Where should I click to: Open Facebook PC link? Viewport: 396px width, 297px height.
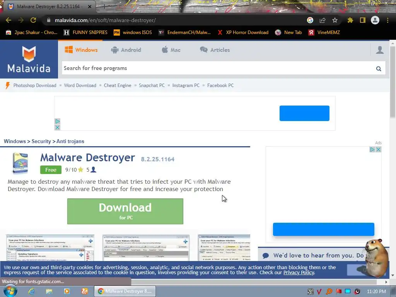[x=220, y=85]
